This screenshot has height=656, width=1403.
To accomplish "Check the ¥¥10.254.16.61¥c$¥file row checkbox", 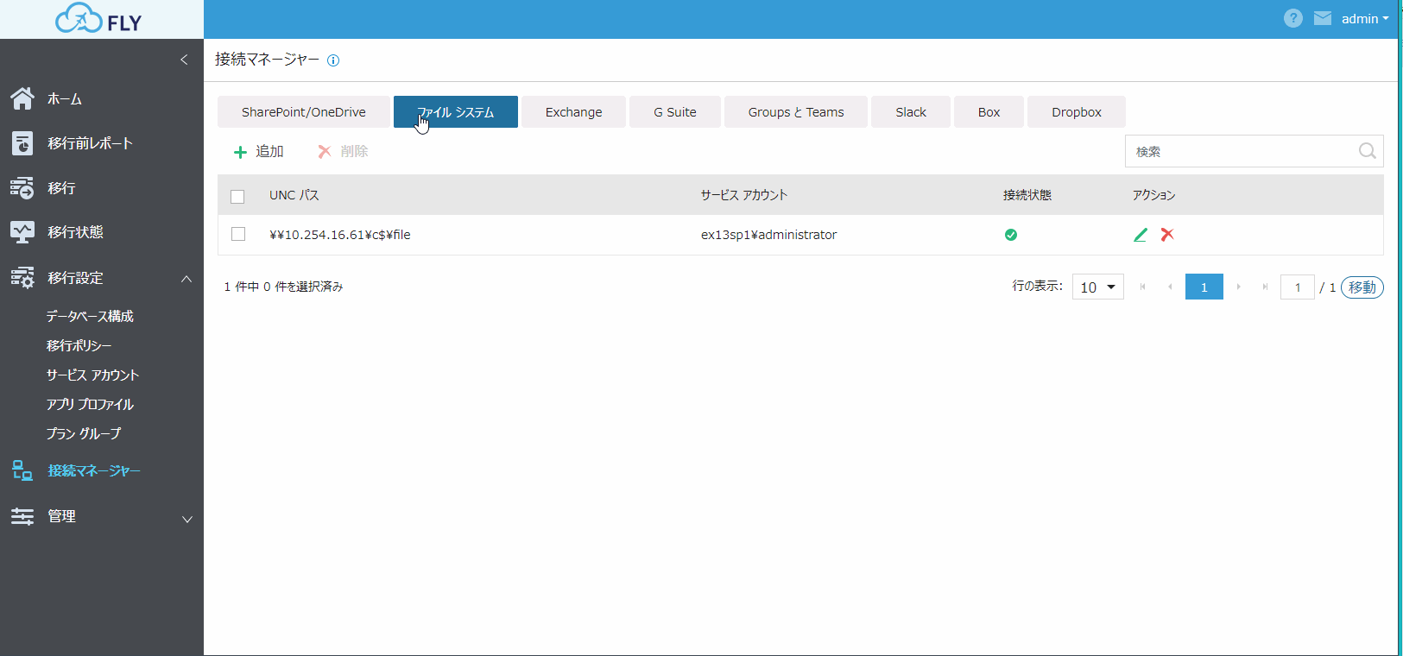I will (x=238, y=234).
